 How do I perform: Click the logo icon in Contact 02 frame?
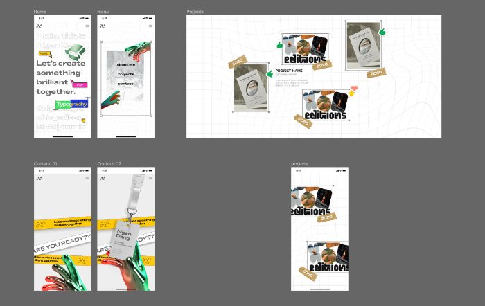pyautogui.click(x=103, y=179)
